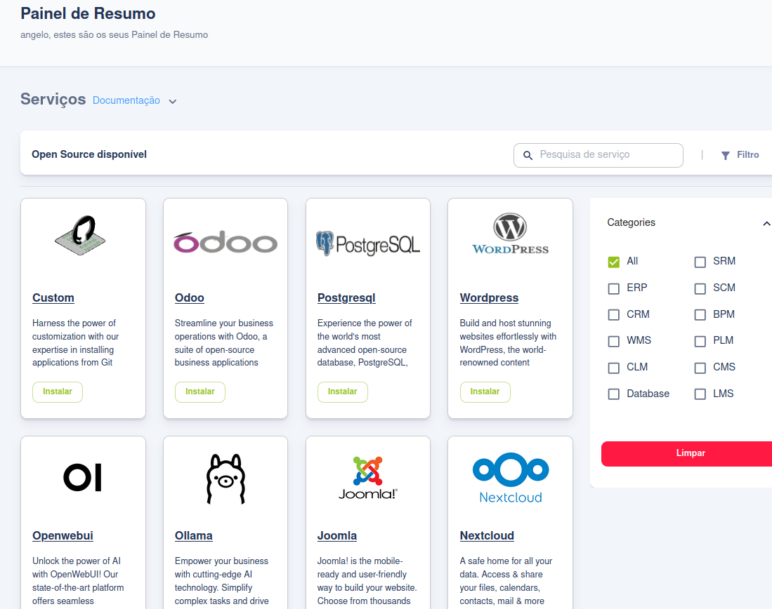
Task: Click the Odoo description text
Action: (x=224, y=343)
